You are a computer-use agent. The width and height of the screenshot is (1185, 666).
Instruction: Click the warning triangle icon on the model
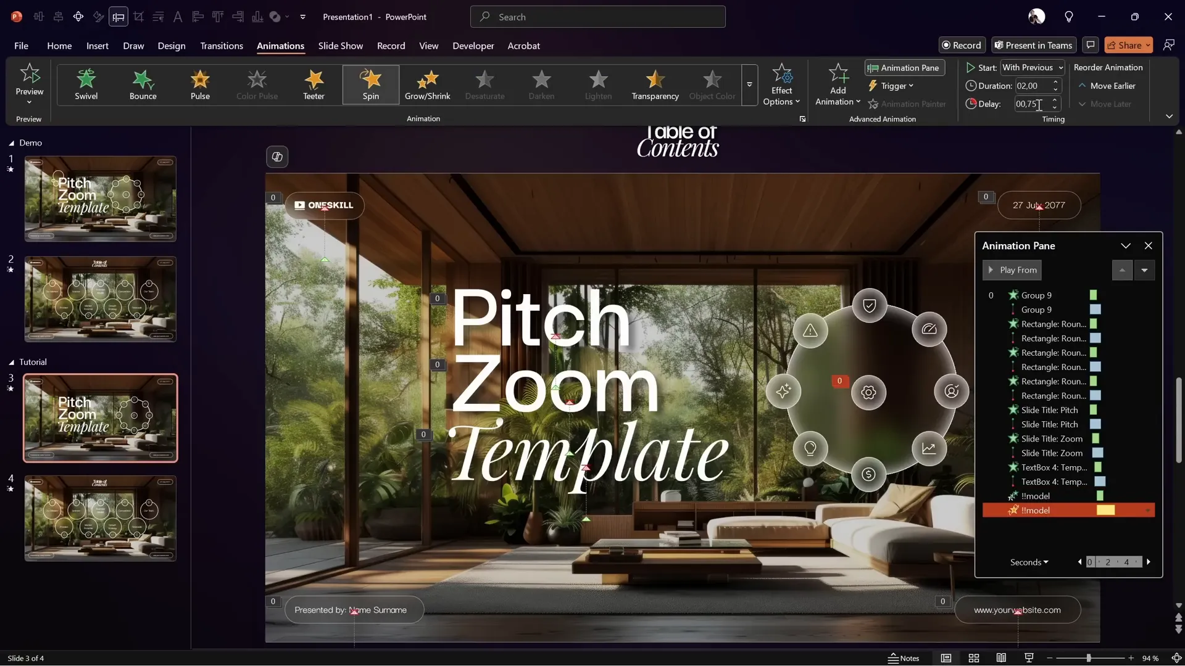[x=810, y=331]
